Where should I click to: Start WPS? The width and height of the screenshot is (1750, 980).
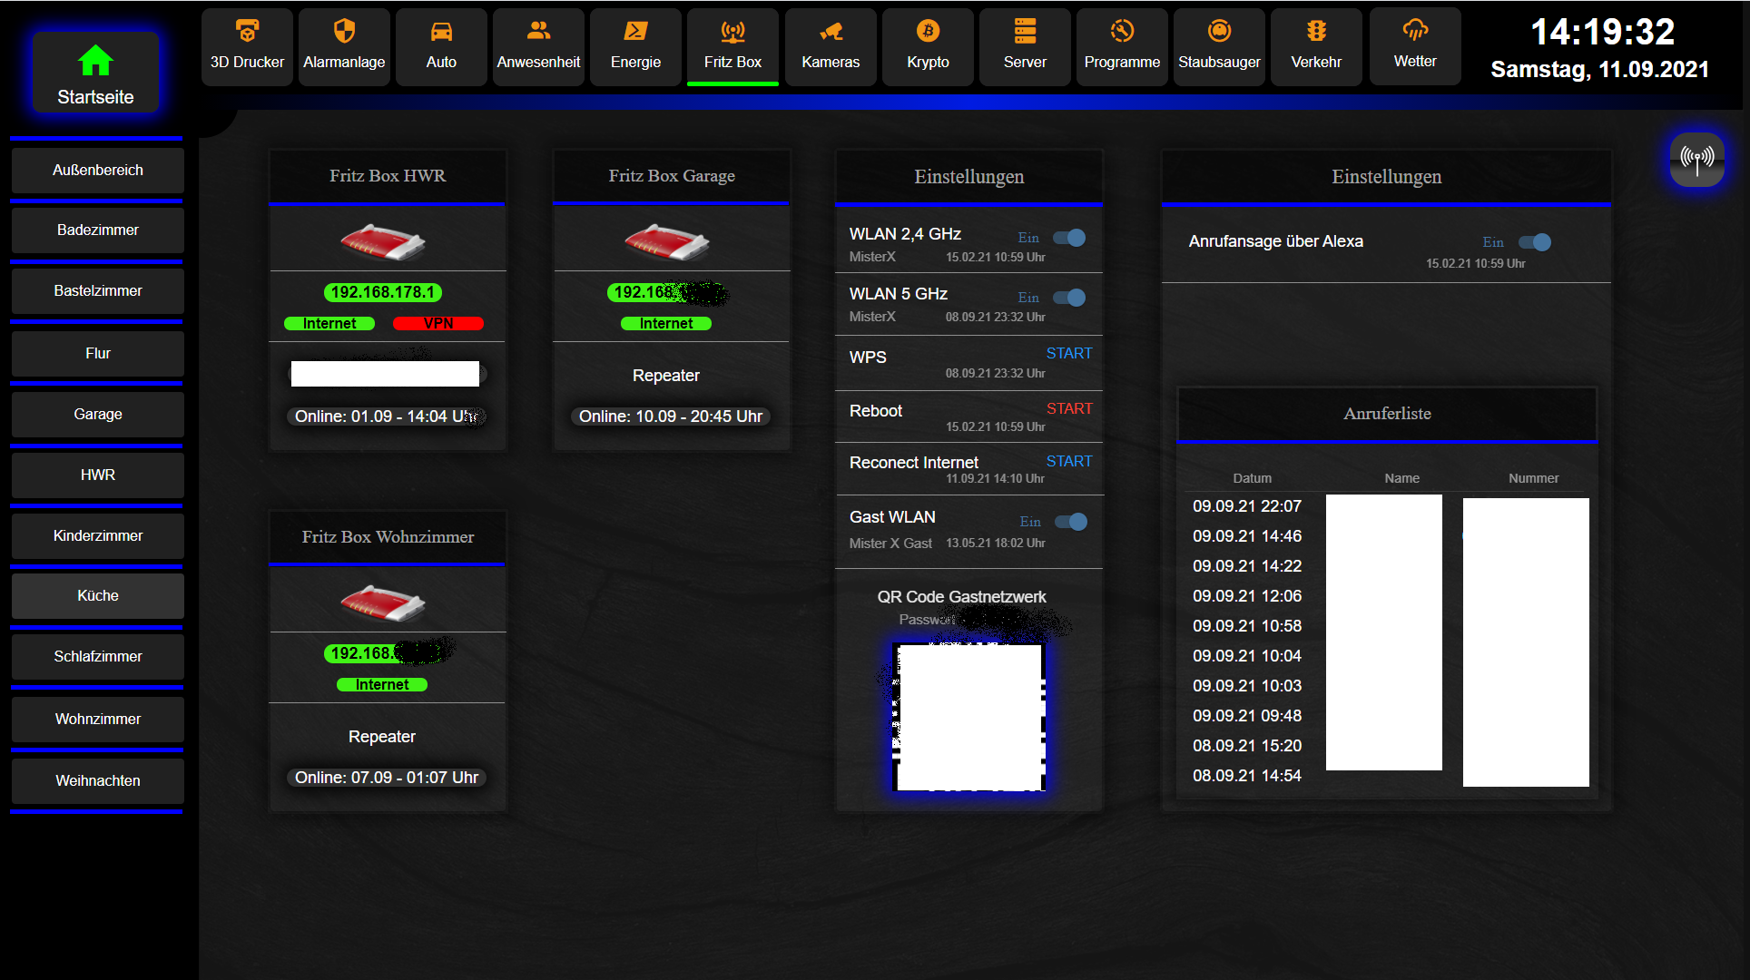(x=1069, y=353)
